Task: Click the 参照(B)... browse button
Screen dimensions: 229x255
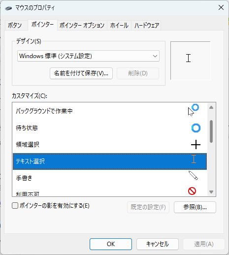Action: coord(195,207)
